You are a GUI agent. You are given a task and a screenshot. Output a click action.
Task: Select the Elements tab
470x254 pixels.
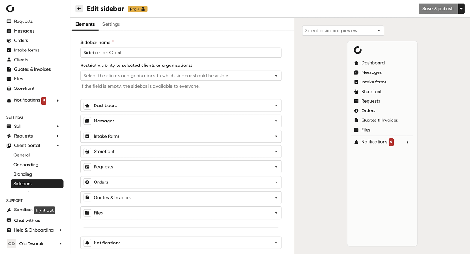[x=85, y=24]
